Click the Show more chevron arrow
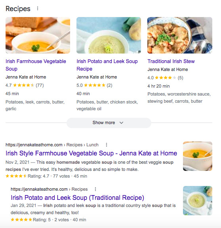Image resolution: width=221 pixels, height=228 pixels. pyautogui.click(x=121, y=123)
